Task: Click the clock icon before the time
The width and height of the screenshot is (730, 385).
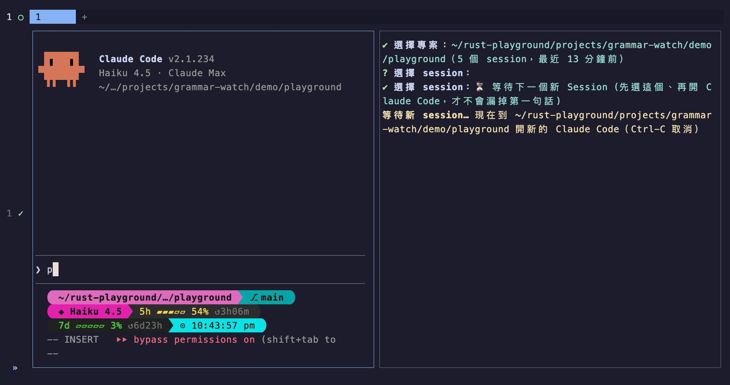Action: click(x=182, y=326)
